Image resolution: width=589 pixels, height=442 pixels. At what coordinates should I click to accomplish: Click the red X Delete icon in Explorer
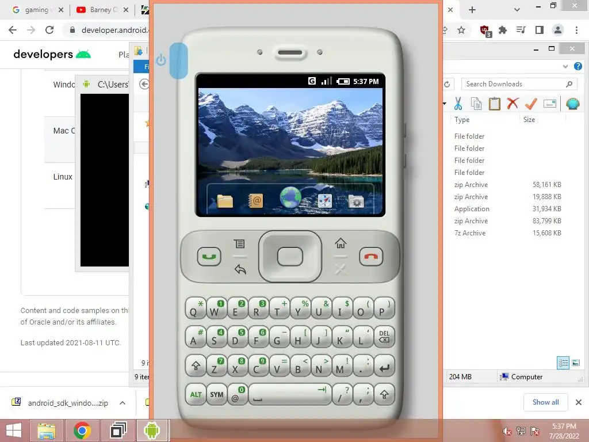[x=512, y=103]
